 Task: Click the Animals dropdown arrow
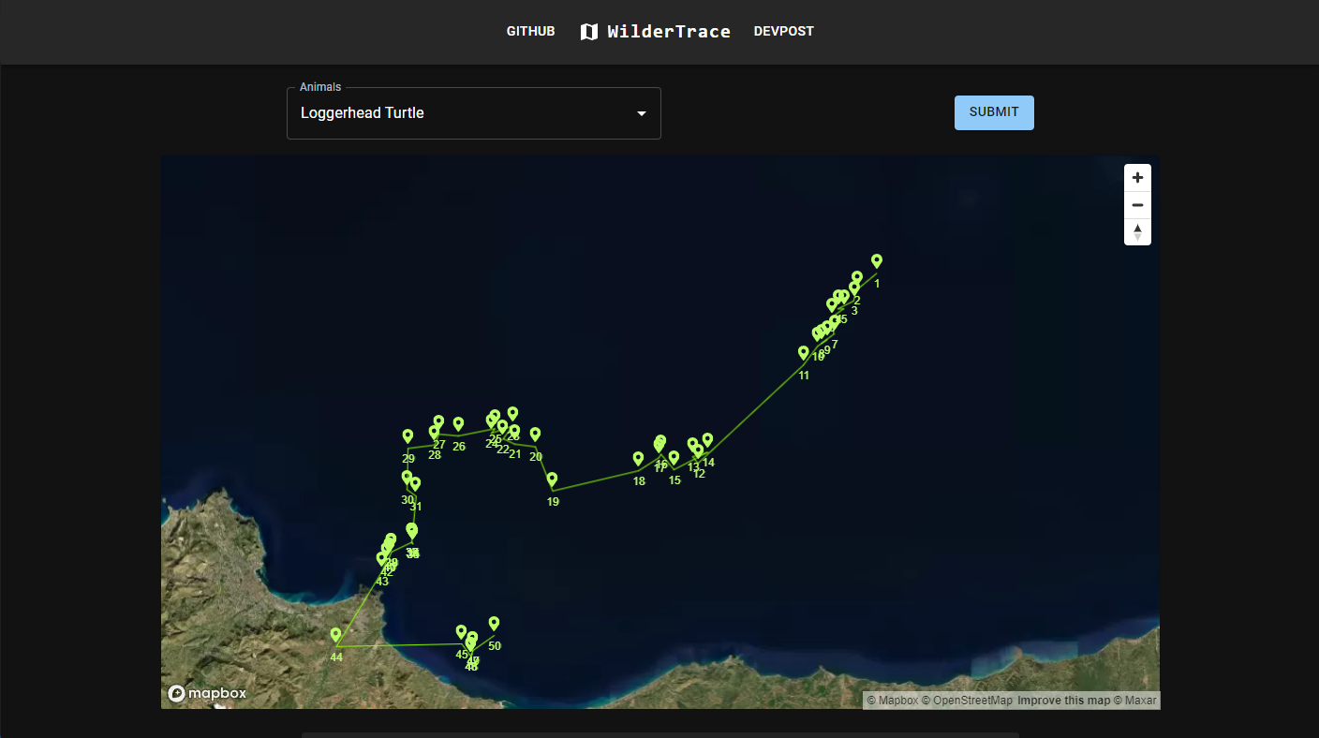[x=642, y=113]
